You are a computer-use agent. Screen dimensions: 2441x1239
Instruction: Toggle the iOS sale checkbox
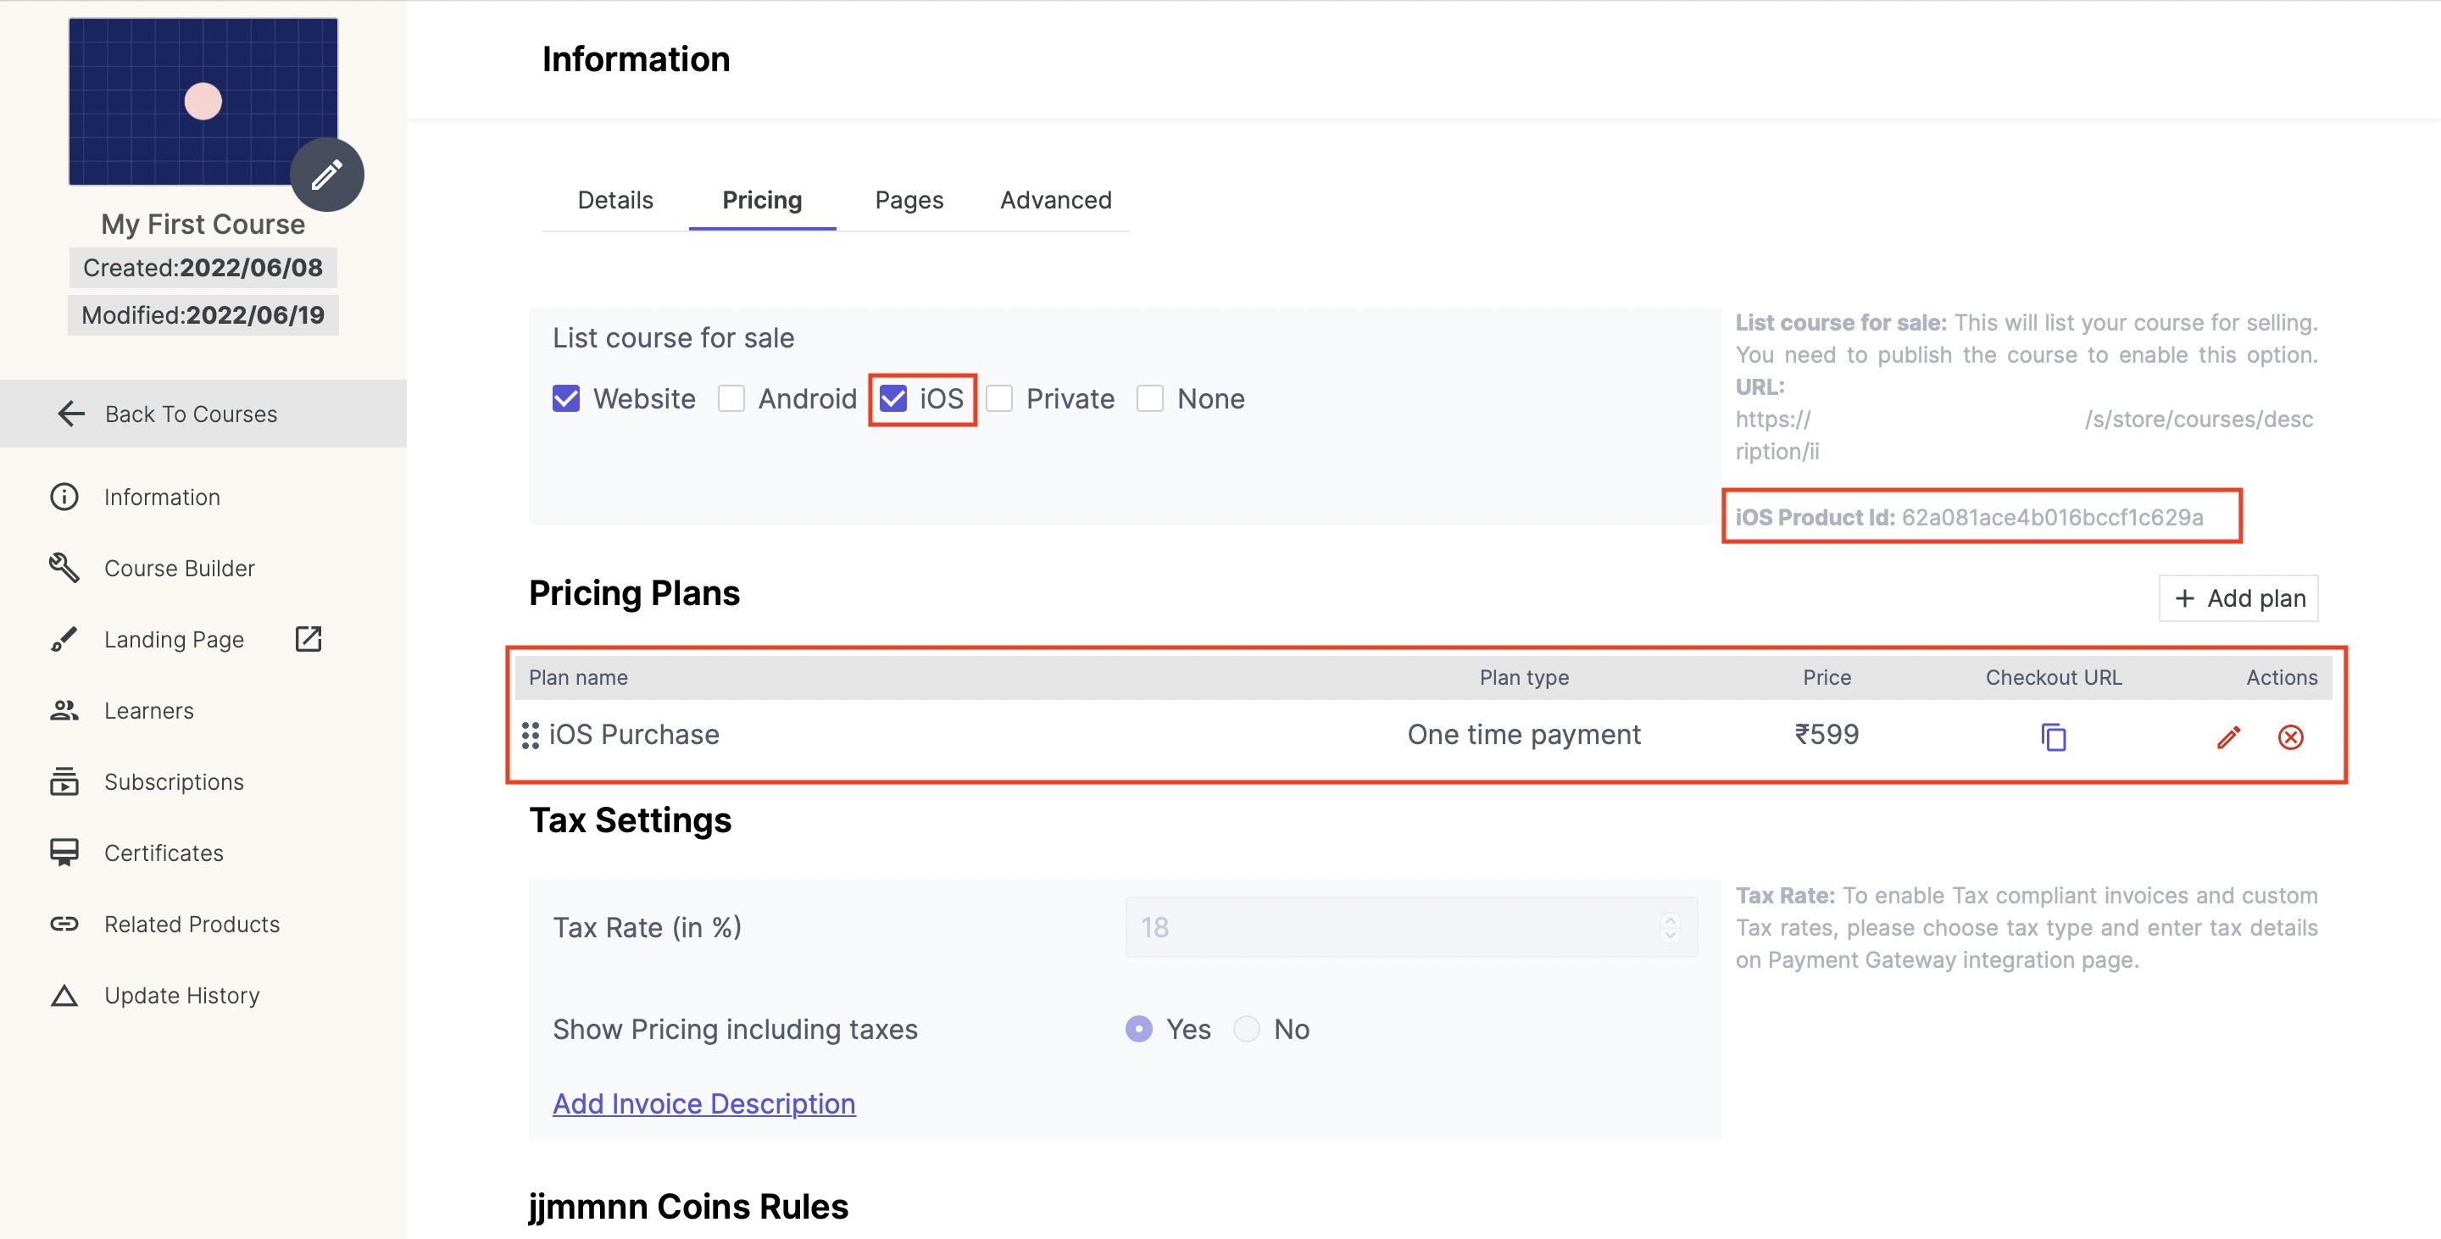pos(893,399)
